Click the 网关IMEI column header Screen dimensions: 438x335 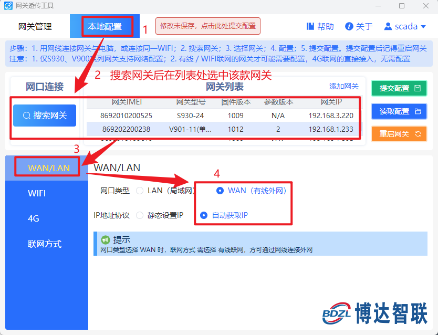coord(127,102)
